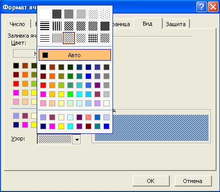The width and height of the screenshot is (220, 192).
Task: Select thick diagonal crosshatch pattern
Action: pos(93,26)
